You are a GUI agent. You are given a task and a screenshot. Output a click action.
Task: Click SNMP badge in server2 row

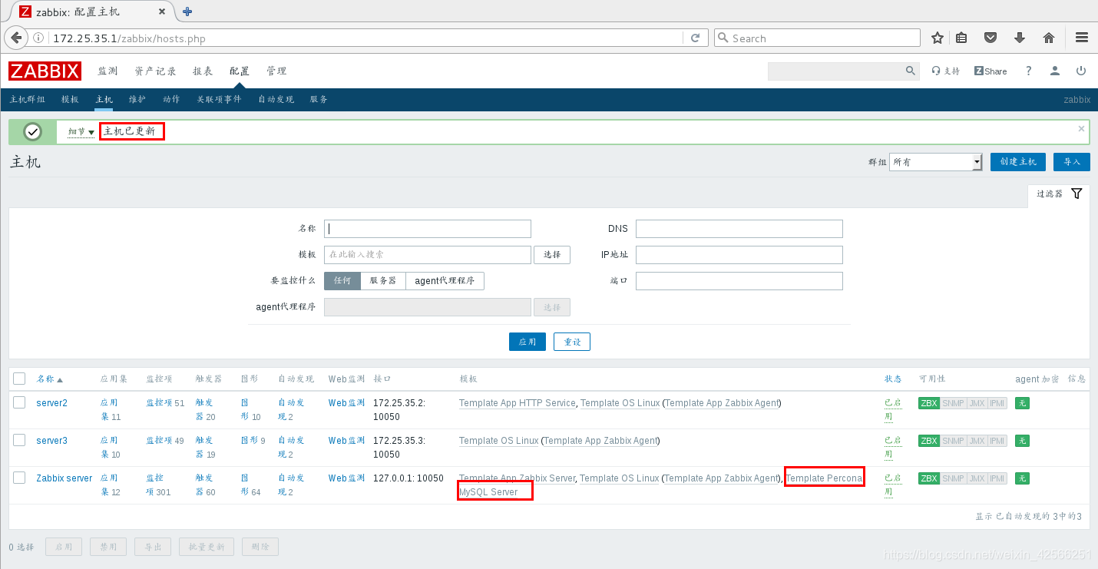(x=953, y=403)
